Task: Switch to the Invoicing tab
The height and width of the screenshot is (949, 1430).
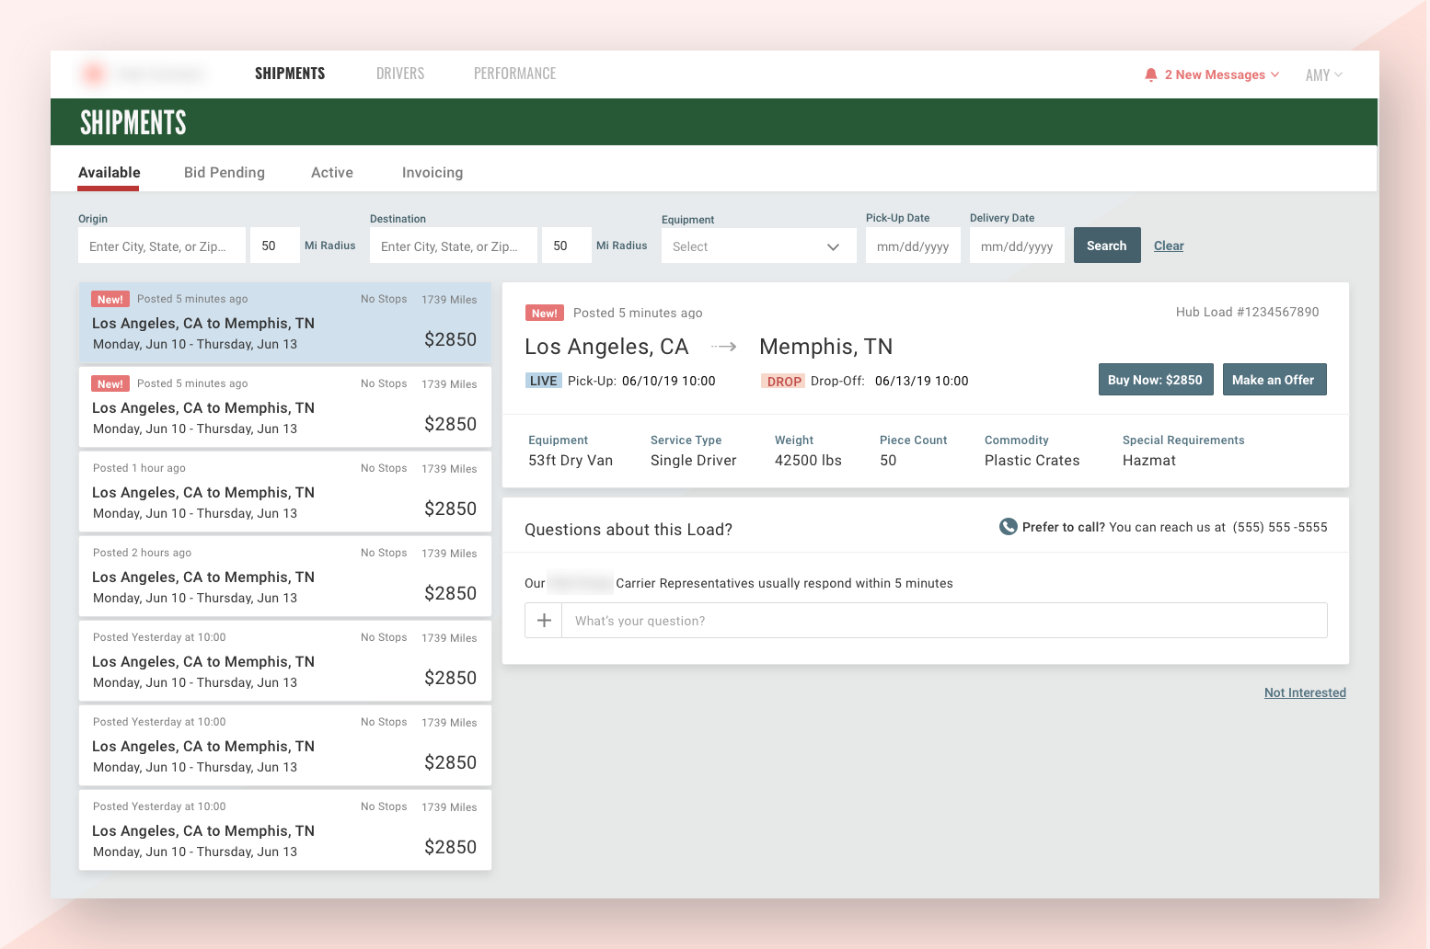Action: 432,172
